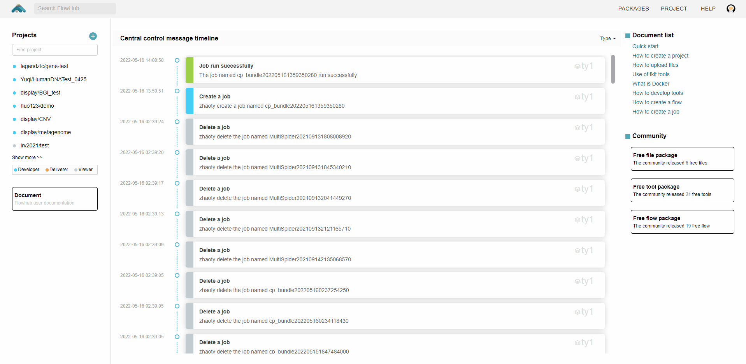Open How to upload files guide
The width and height of the screenshot is (746, 364).
(655, 65)
